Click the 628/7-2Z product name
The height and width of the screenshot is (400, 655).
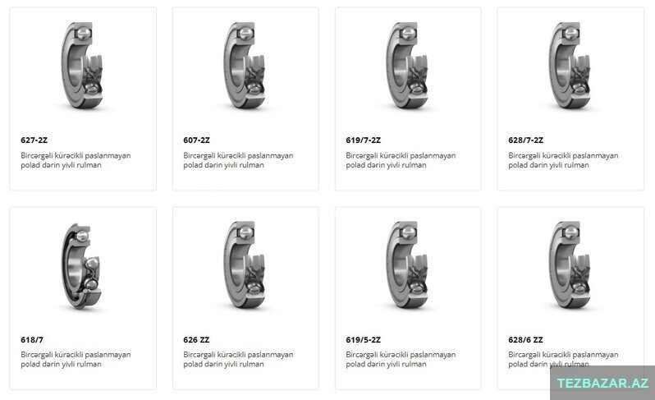point(526,140)
